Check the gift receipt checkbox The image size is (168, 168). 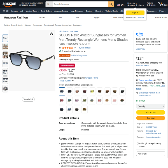tap(137, 143)
